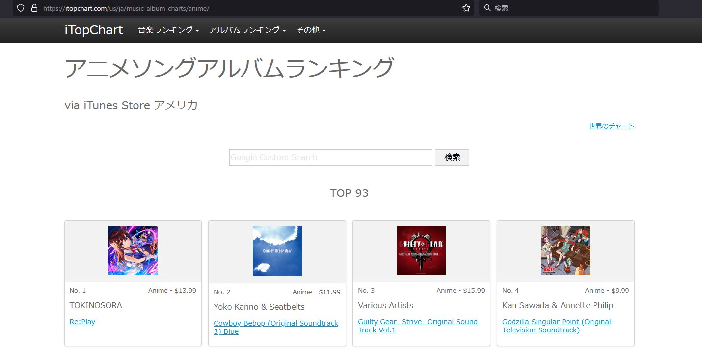The height and width of the screenshot is (357, 702).
Task: Click the magnifier icon in browser search box
Action: tap(487, 8)
